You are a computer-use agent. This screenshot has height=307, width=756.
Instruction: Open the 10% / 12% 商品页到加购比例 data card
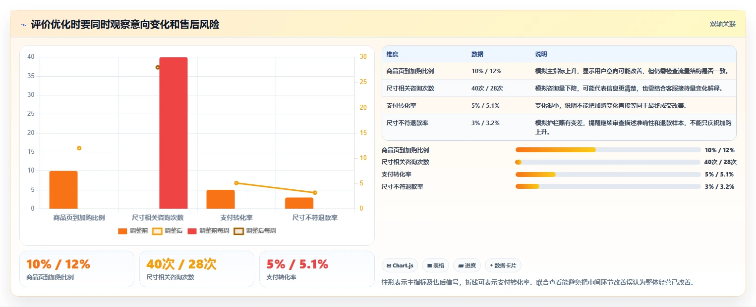coord(77,269)
